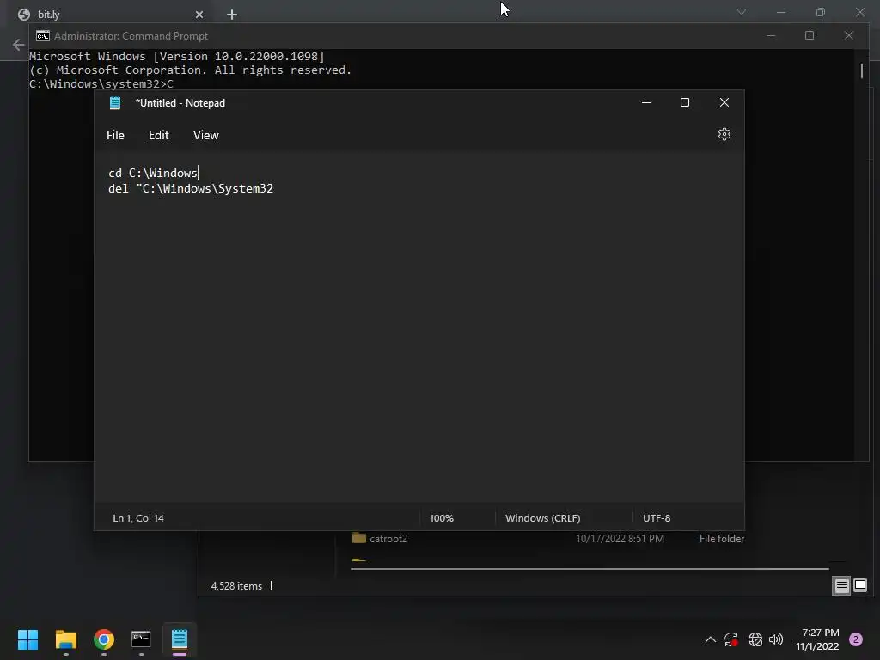
Task: Click the browser back arrow
Action: pos(18,45)
